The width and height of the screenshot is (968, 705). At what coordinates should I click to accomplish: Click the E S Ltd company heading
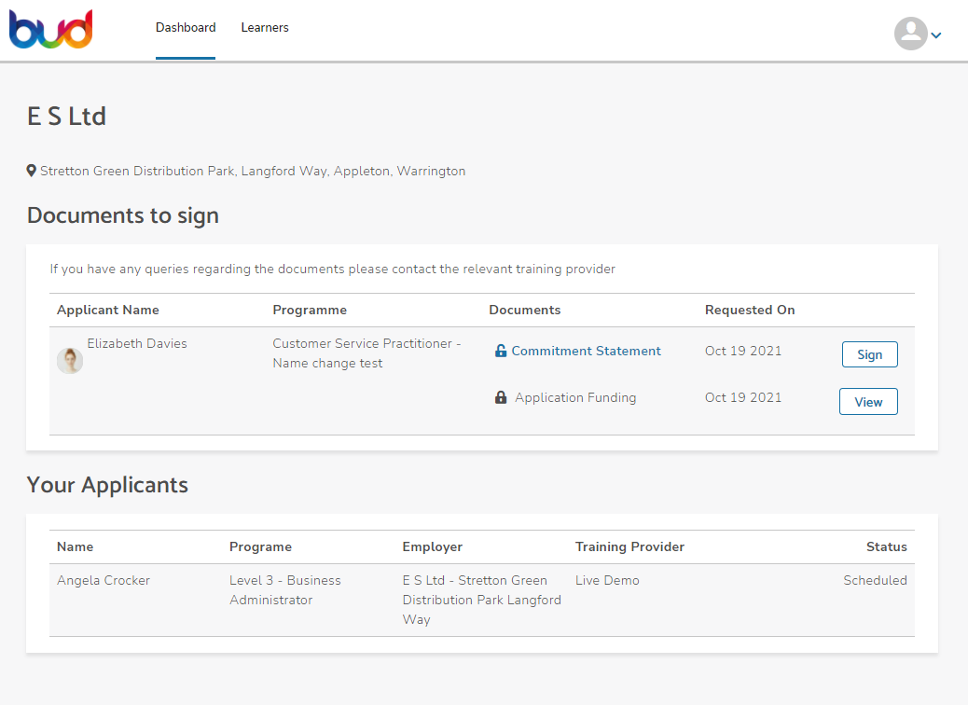pos(66,116)
